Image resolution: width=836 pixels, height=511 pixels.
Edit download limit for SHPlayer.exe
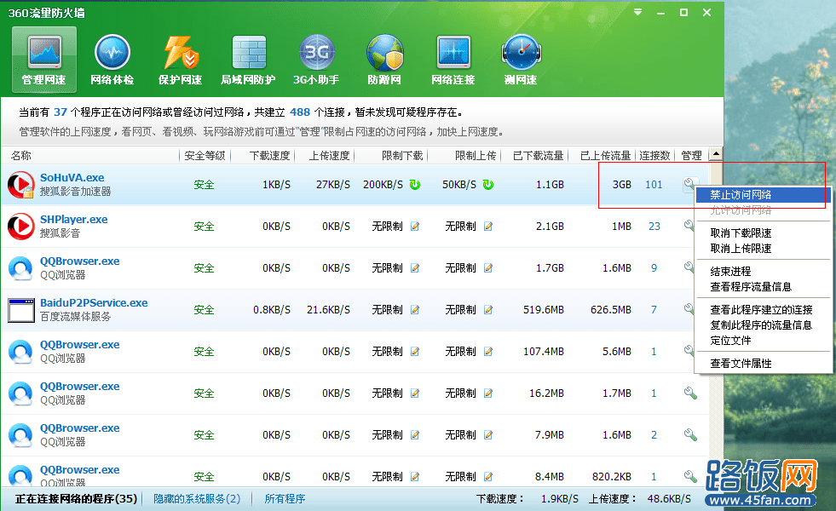point(415,227)
